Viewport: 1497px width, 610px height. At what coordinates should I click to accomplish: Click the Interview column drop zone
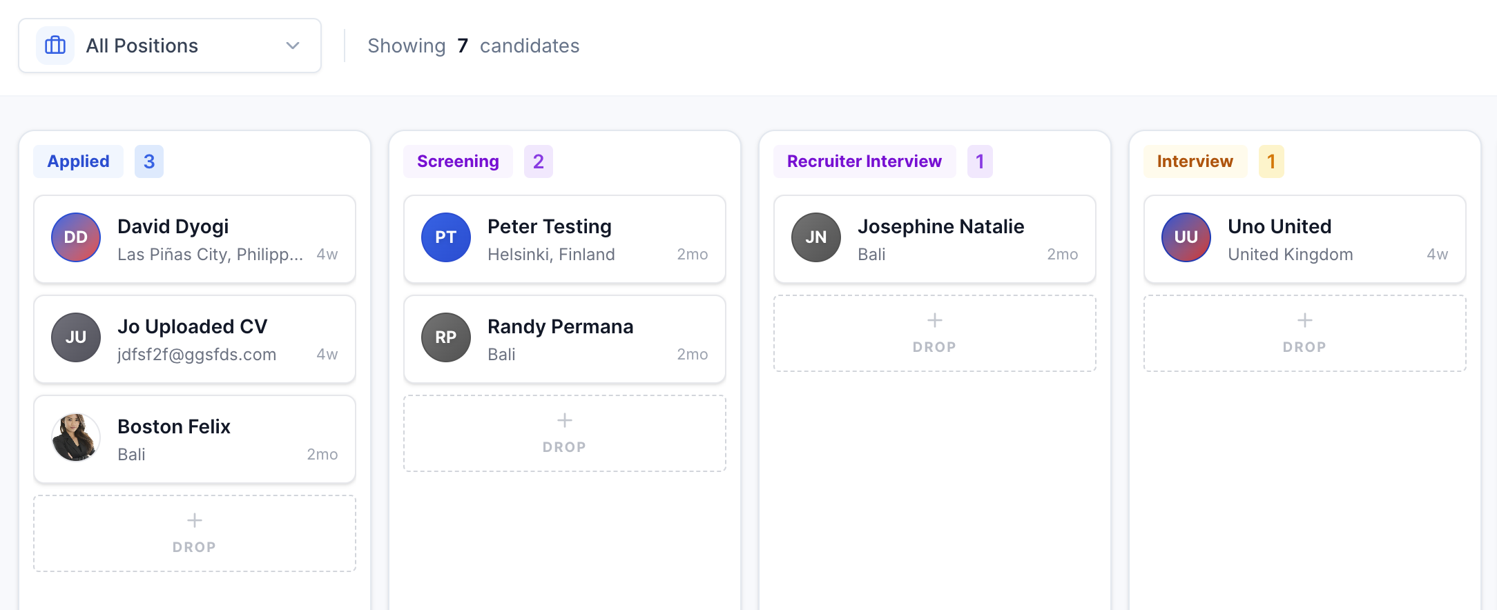click(x=1305, y=334)
